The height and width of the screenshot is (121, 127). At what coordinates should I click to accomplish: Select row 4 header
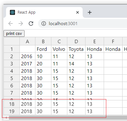(12, 71)
